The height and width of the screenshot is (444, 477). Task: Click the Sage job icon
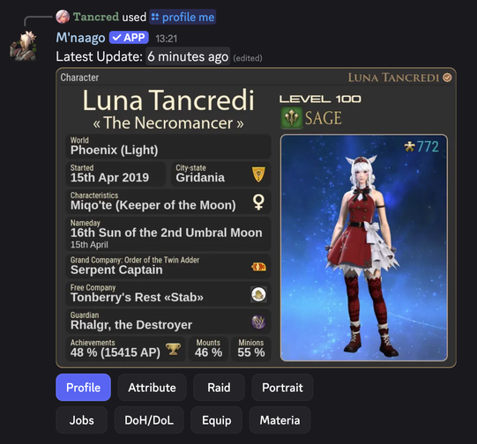point(292,118)
